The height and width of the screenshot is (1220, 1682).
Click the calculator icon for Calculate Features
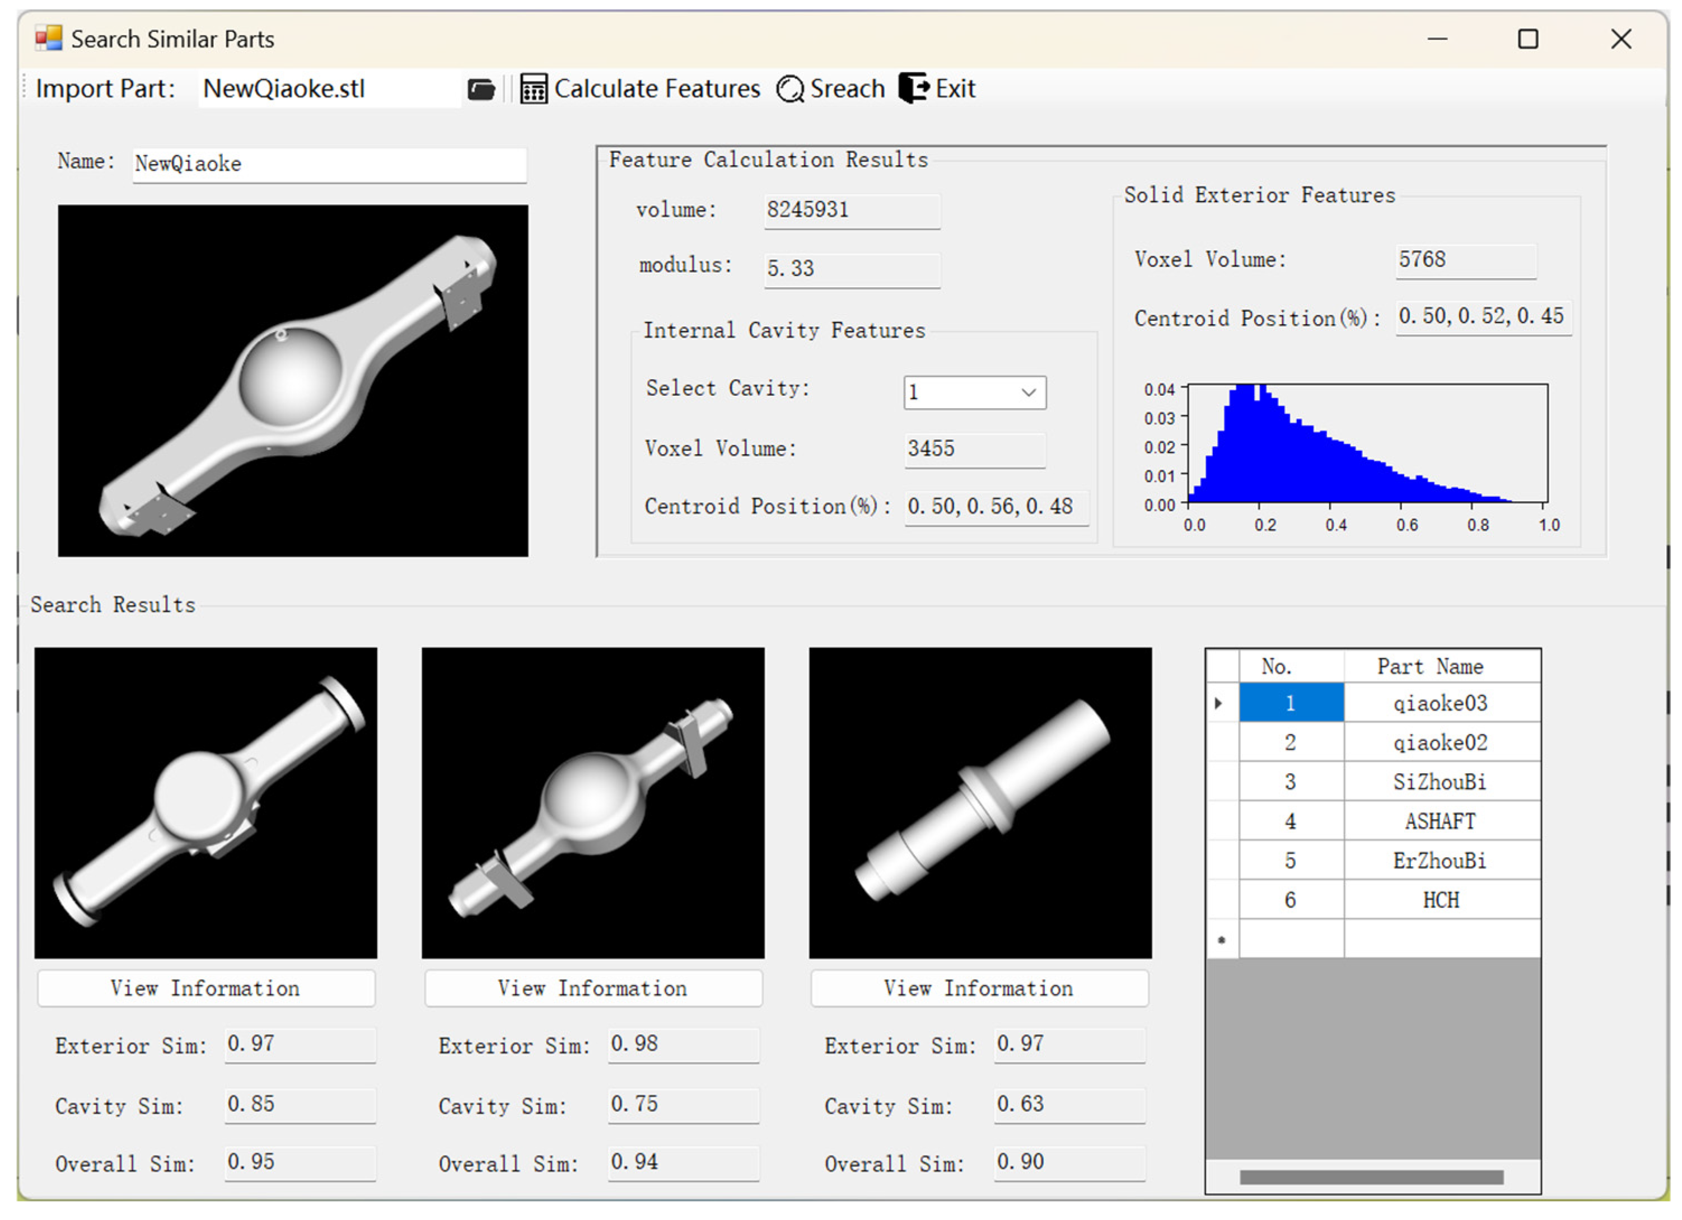pos(533,89)
